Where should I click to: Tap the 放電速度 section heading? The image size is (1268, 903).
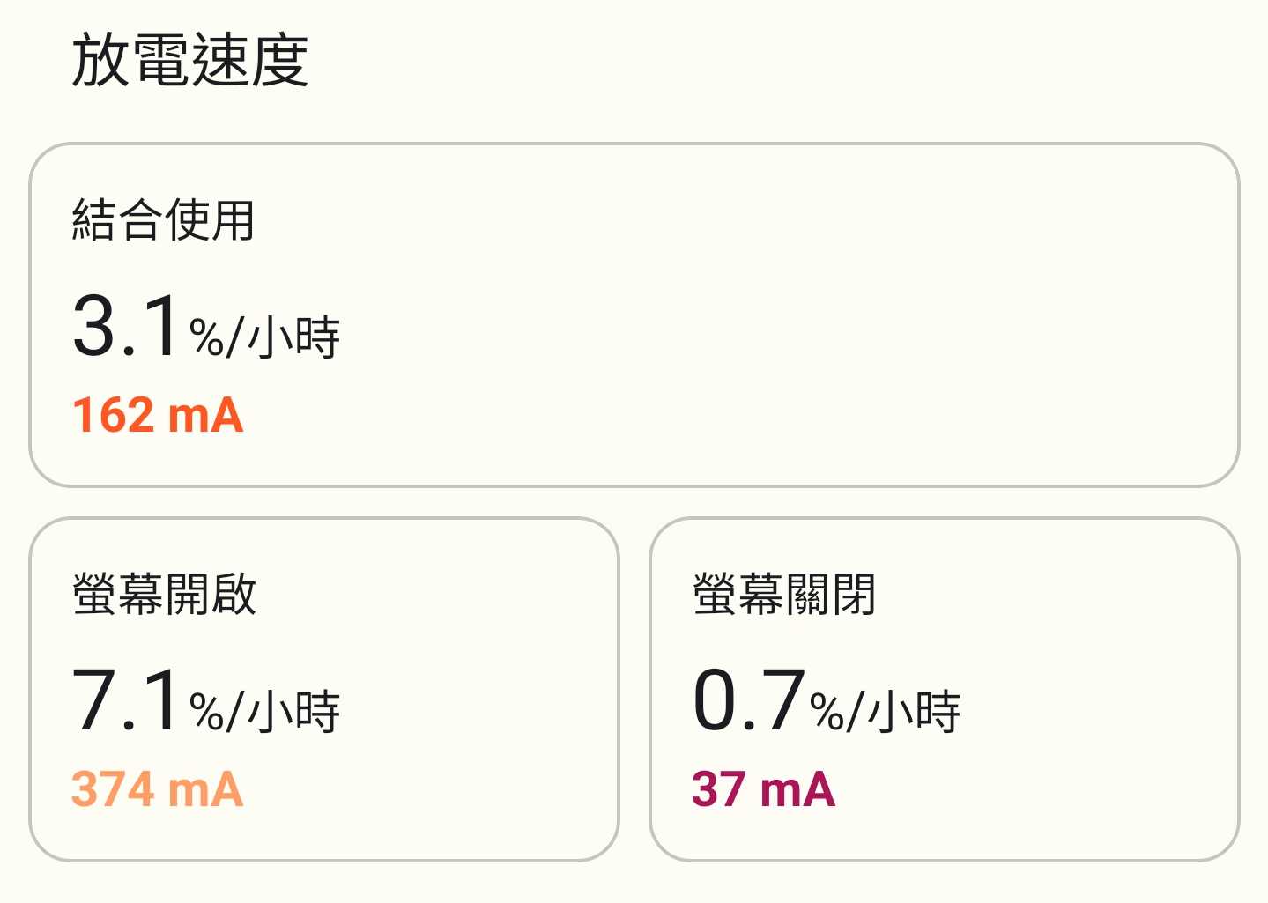(189, 60)
